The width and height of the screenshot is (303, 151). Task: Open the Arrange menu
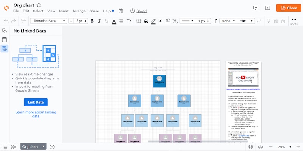tap(79, 11)
